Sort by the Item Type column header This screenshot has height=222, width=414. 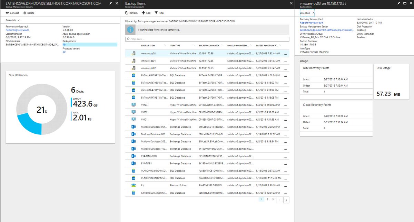click(175, 46)
